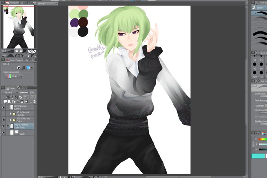The height and width of the screenshot is (178, 267).
Task: Toggle visibility of Color Refs layer
Action: [4, 126]
